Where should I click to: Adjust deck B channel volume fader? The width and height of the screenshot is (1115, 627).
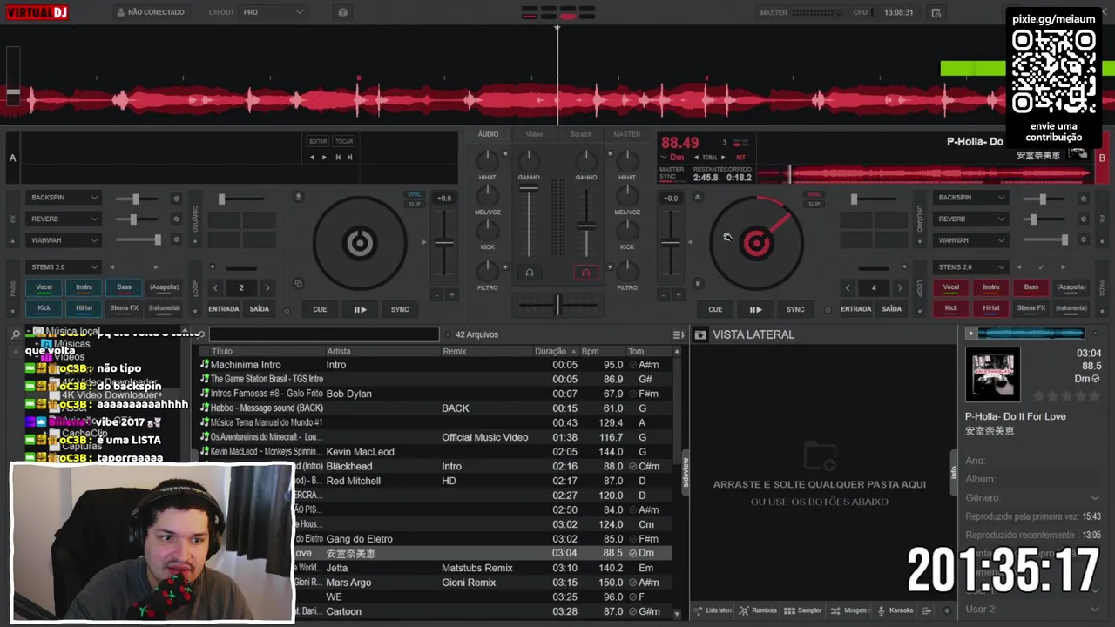click(x=586, y=226)
